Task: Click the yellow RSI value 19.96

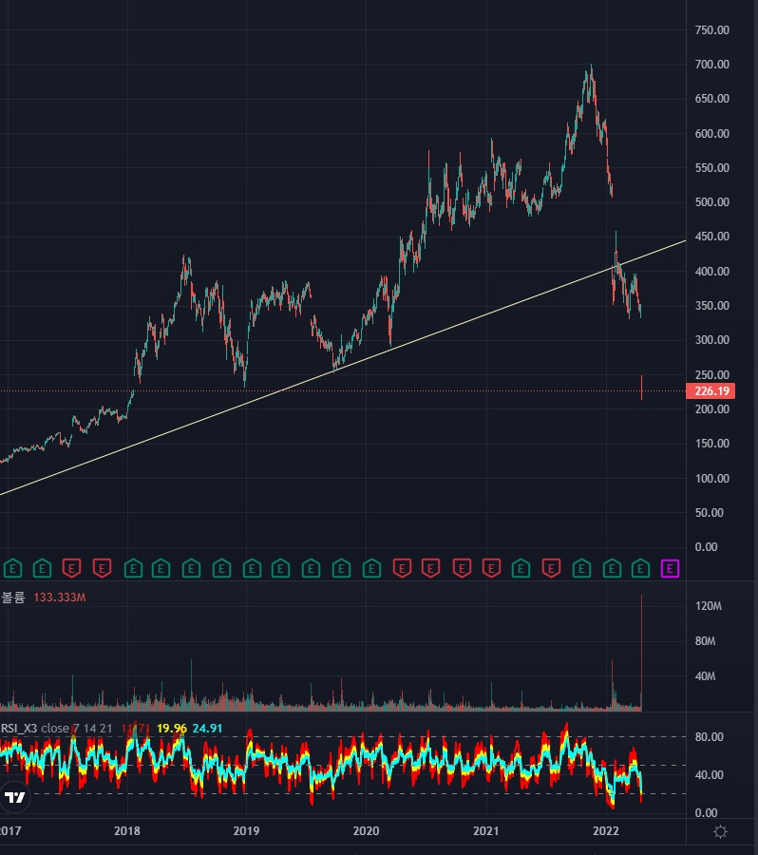Action: (171, 729)
